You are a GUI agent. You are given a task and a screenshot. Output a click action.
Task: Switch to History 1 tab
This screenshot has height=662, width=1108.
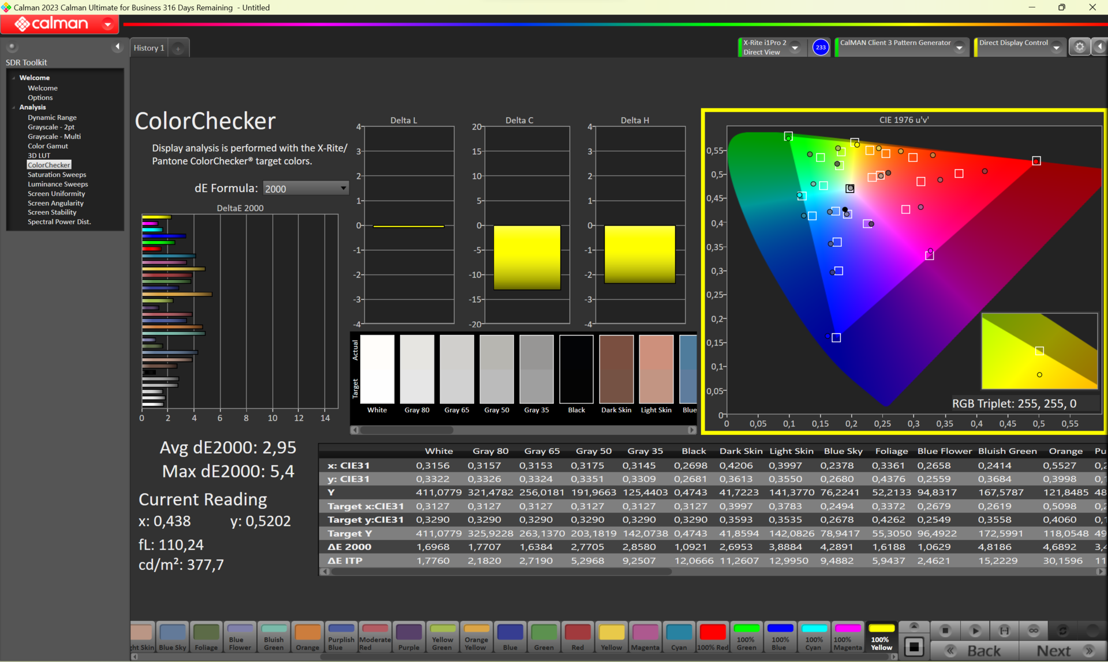pyautogui.click(x=149, y=48)
